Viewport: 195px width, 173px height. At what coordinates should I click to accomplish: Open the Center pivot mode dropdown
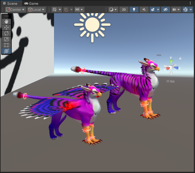(x=15, y=10)
